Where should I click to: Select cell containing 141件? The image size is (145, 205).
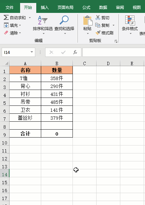pos(57,110)
